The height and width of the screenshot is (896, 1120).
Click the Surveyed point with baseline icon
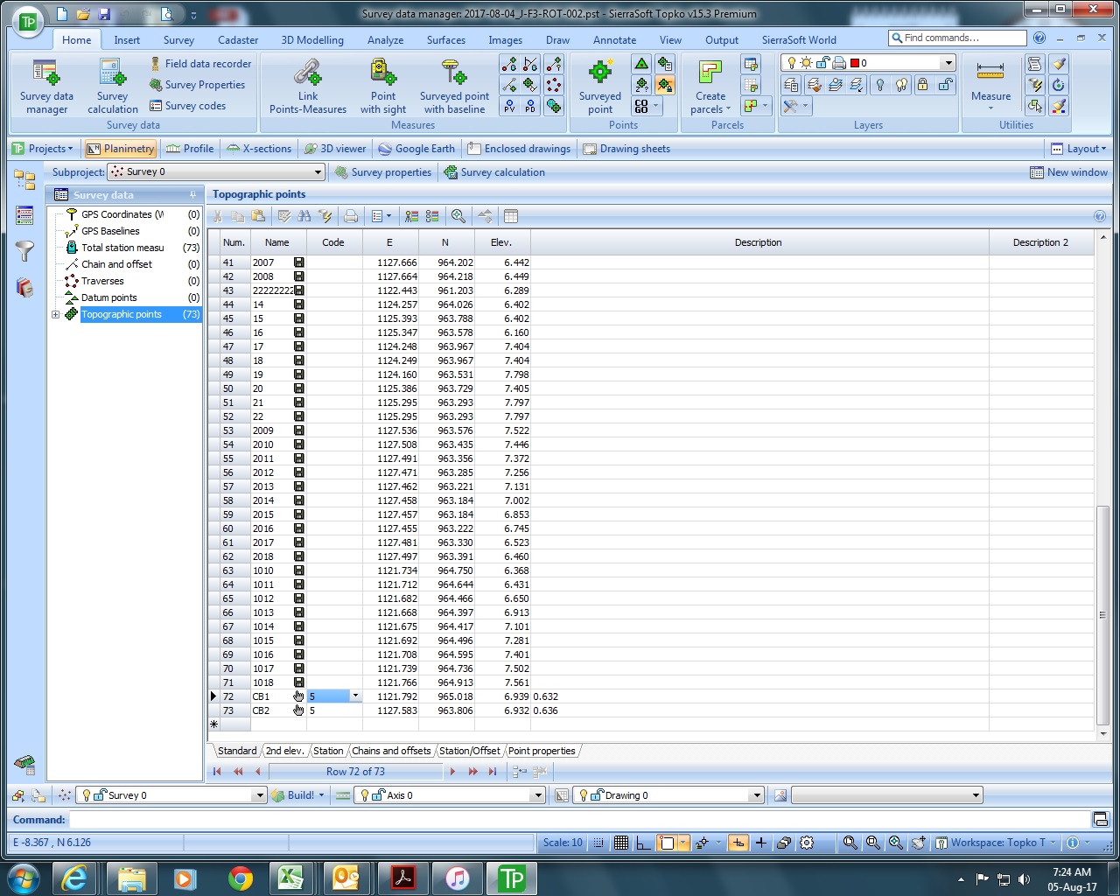[x=453, y=83]
